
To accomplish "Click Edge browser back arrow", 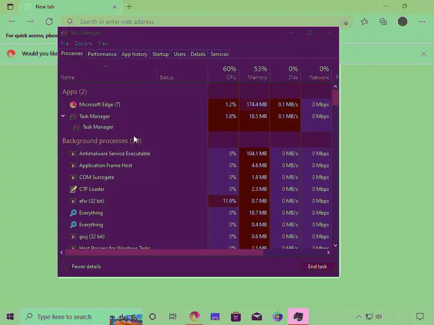I will coord(12,22).
